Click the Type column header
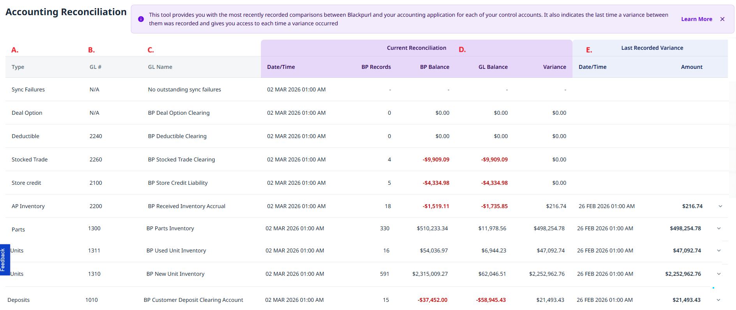736x310 pixels. point(18,67)
